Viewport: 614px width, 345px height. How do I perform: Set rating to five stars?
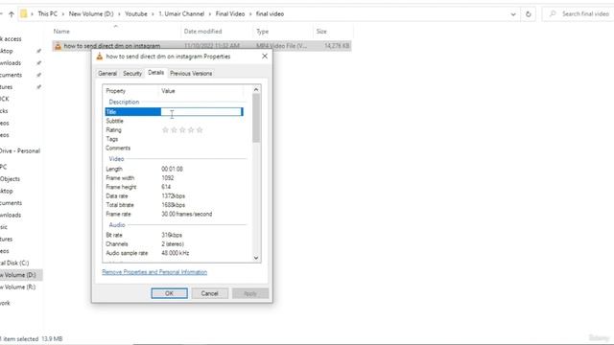click(x=200, y=130)
